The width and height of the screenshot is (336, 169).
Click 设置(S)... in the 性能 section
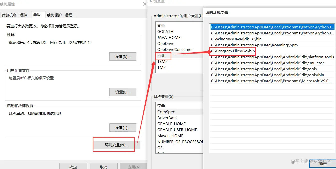pos(123,57)
